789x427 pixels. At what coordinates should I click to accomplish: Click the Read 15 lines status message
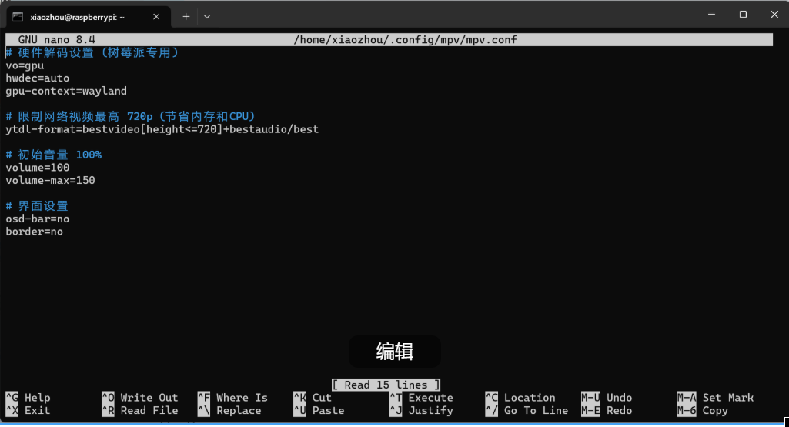pos(386,385)
